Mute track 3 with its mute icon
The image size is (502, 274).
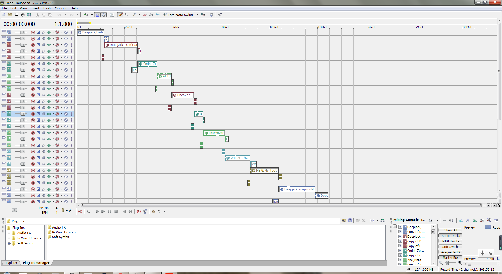(x=66, y=45)
